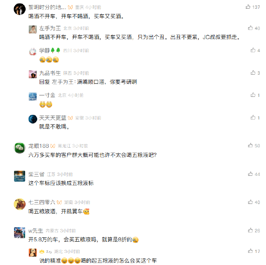The image size is (266, 265).
Task: Open 黎明时分的地 user avatar
Action: pyautogui.click(x=19, y=9)
